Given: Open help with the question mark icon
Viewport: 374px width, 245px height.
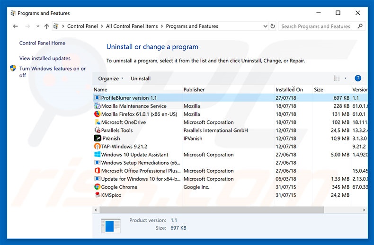Looking at the screenshot, I should (x=358, y=79).
